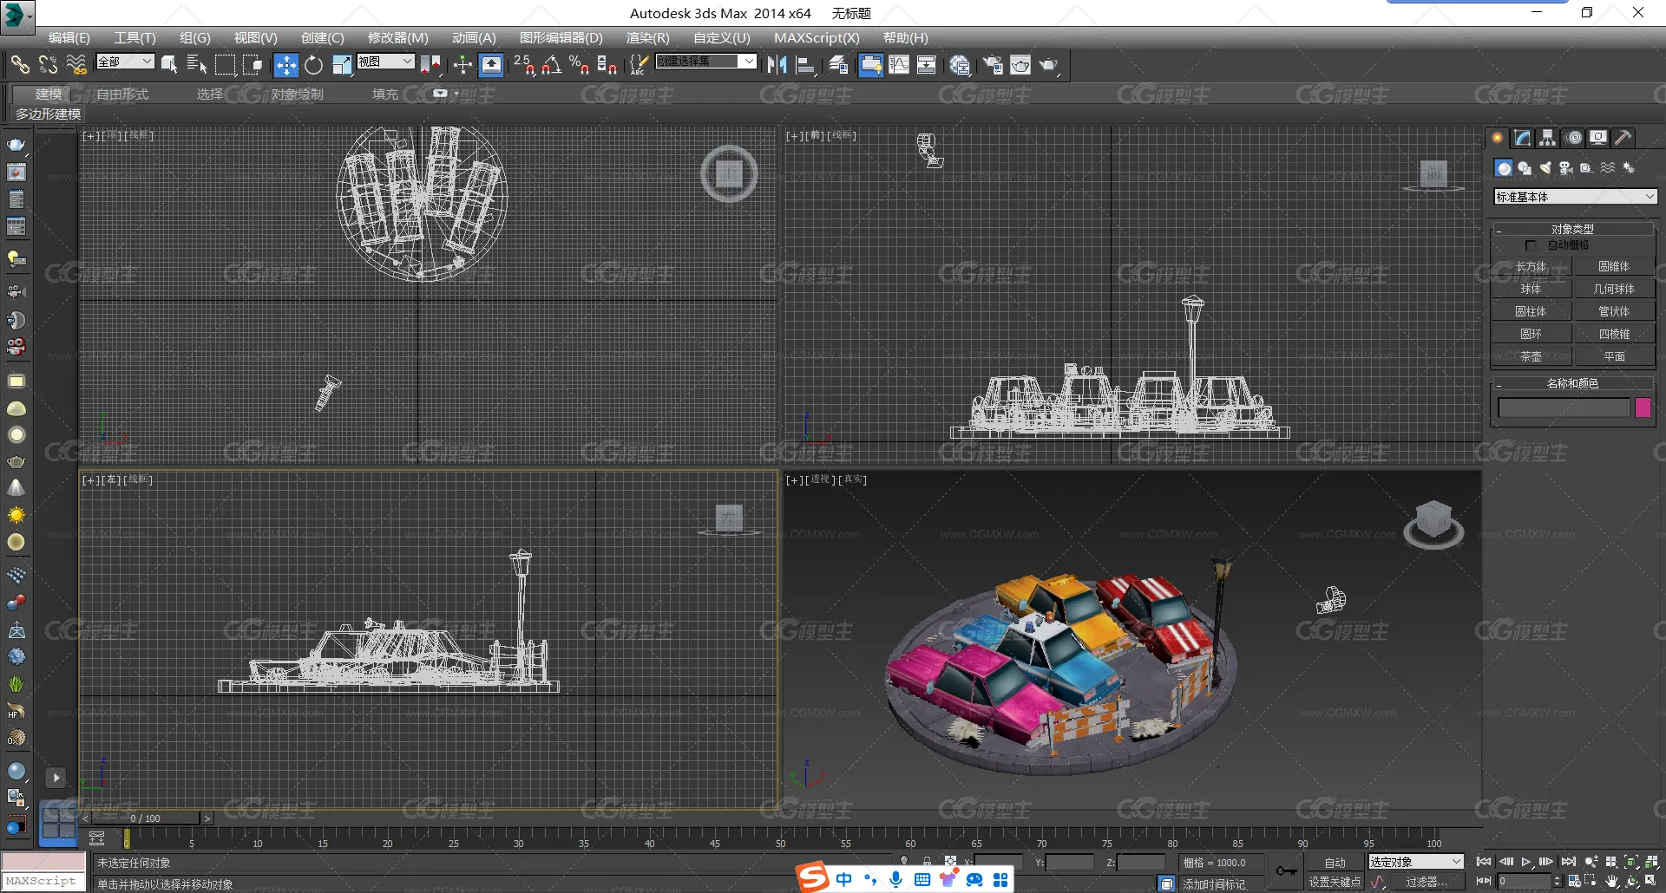Select the Select and Move tool
The width and height of the screenshot is (1666, 893).
point(285,65)
